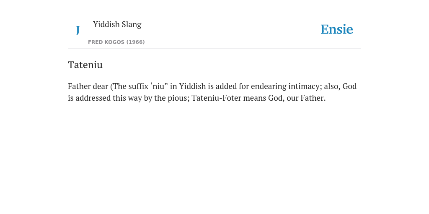Click the Tateniu entry heading
Screen dimensions: 429x214
click(85, 65)
